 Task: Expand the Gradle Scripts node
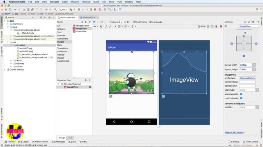pos(5,70)
